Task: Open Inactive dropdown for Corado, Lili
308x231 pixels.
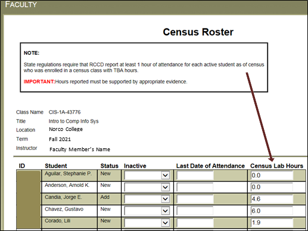Action: (147, 223)
